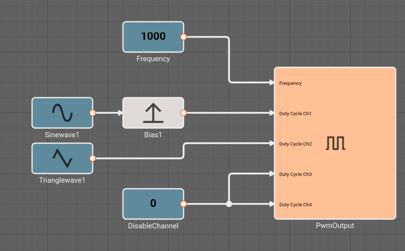
Task: Click the output port of Sinewave1 block
Action: [x=93, y=113]
